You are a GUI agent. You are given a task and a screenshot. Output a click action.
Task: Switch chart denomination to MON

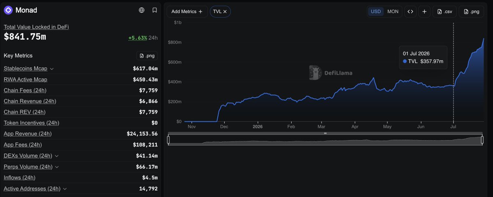point(393,12)
